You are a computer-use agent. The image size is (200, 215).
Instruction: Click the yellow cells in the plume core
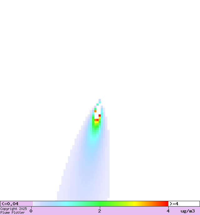click(x=96, y=122)
